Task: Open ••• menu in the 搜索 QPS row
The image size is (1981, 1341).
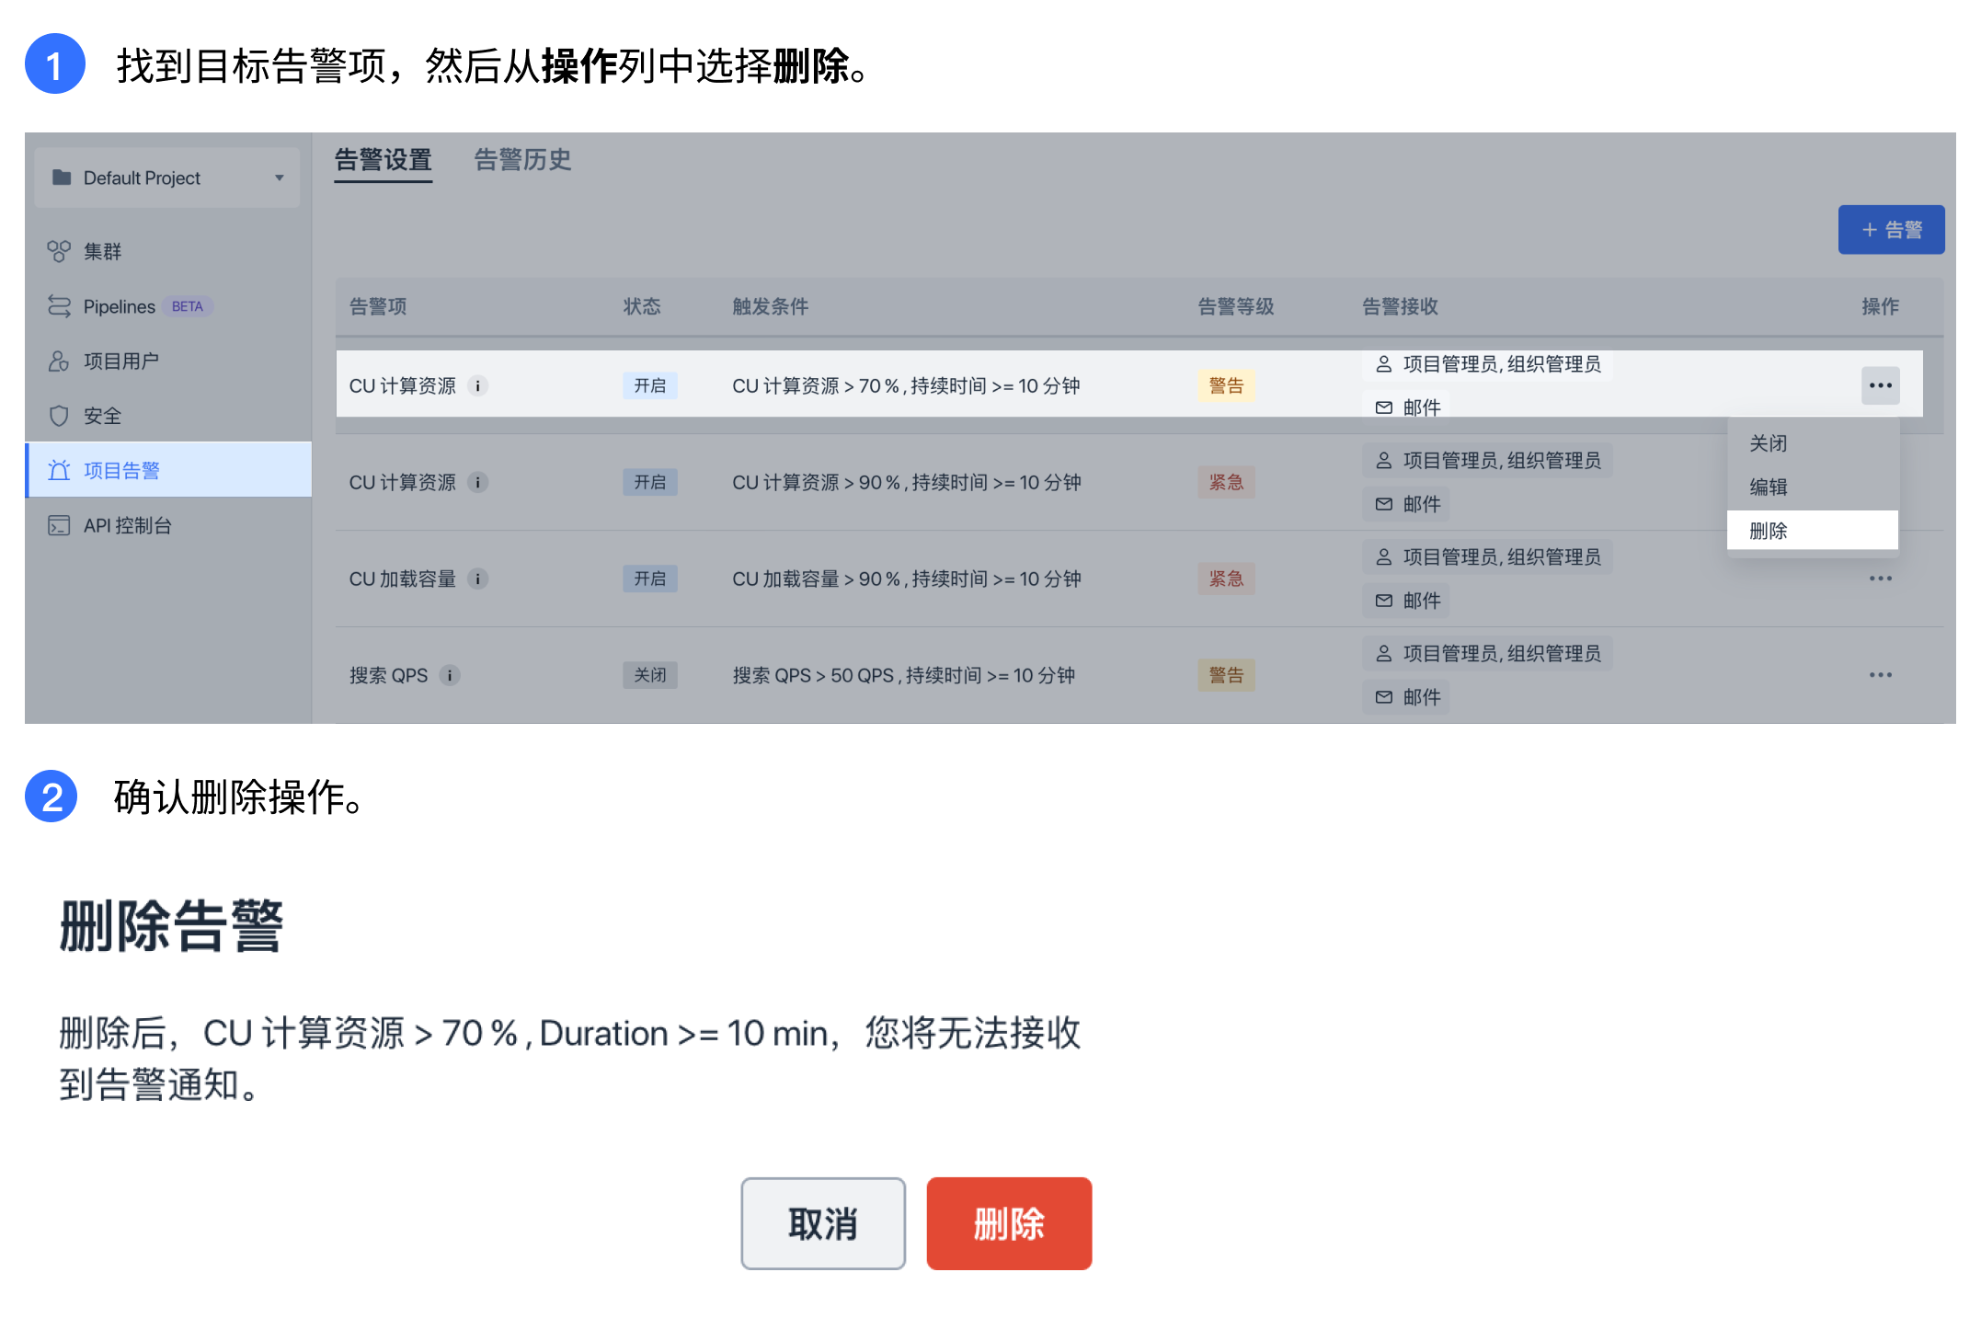Action: click(1881, 675)
